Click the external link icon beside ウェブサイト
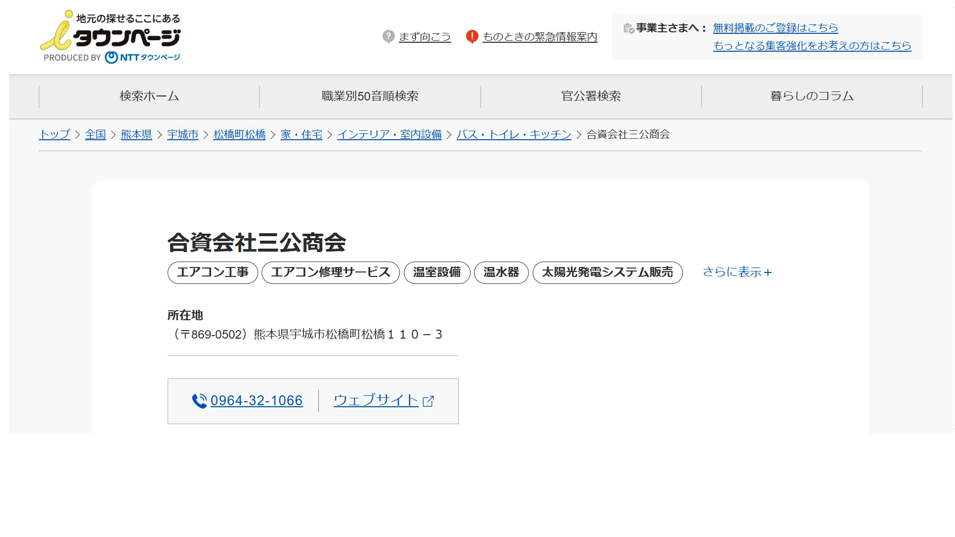The image size is (955, 537). click(428, 401)
